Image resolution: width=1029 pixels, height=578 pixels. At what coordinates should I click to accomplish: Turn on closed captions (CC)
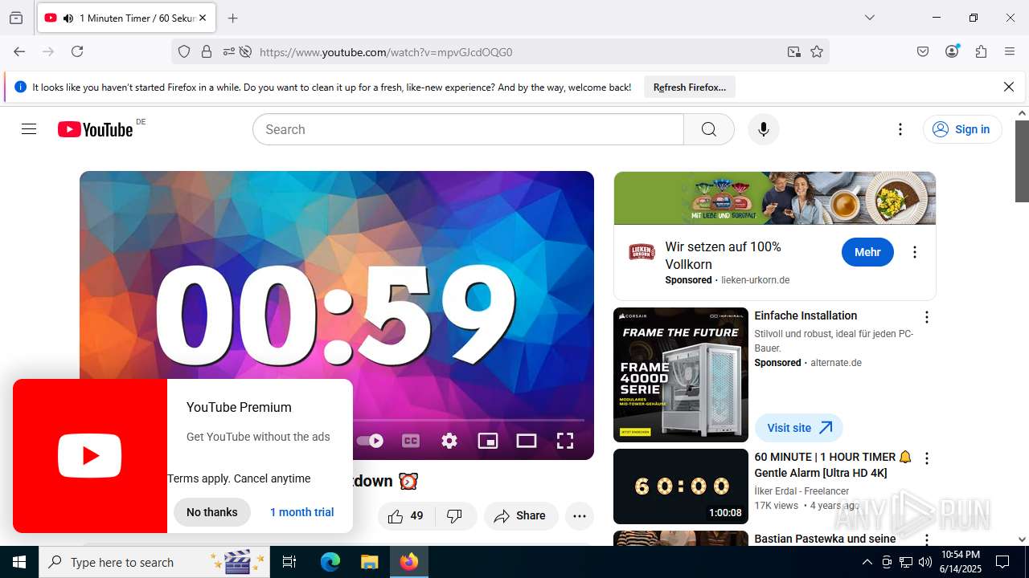coord(411,441)
